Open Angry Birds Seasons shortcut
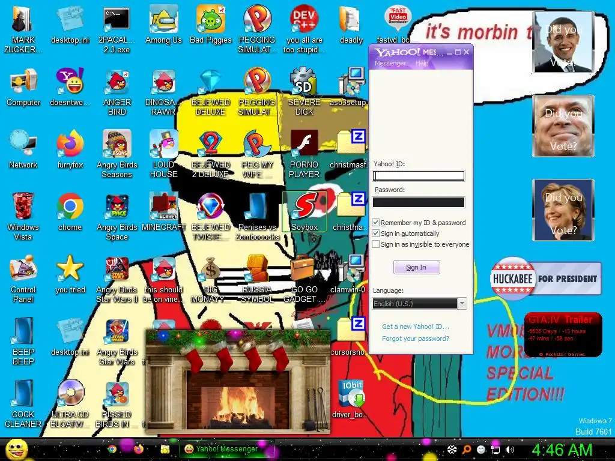This screenshot has width=615, height=461. [117, 154]
